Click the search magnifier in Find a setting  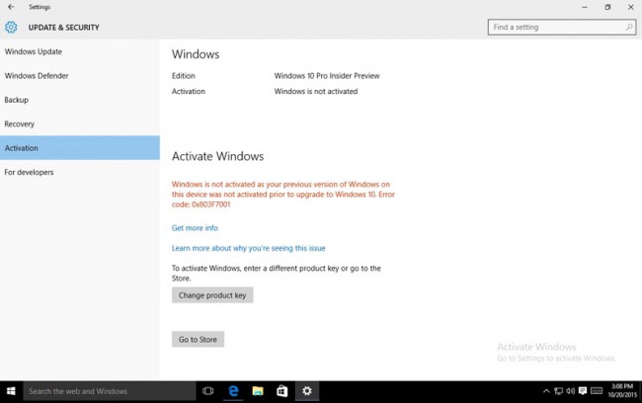629,27
